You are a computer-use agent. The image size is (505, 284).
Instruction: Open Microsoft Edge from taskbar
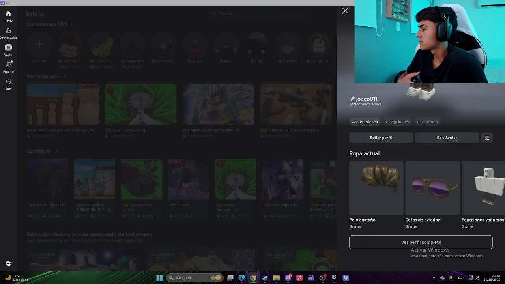tap(242, 278)
